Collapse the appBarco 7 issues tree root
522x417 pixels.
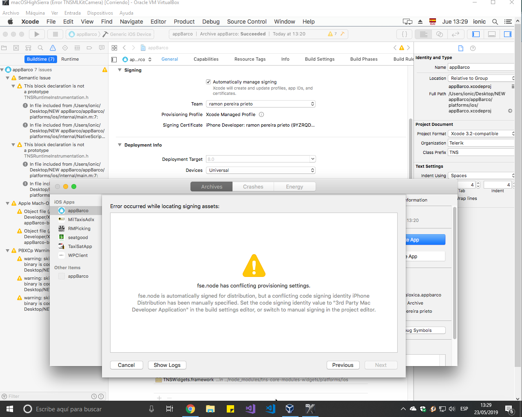pyautogui.click(x=2, y=70)
